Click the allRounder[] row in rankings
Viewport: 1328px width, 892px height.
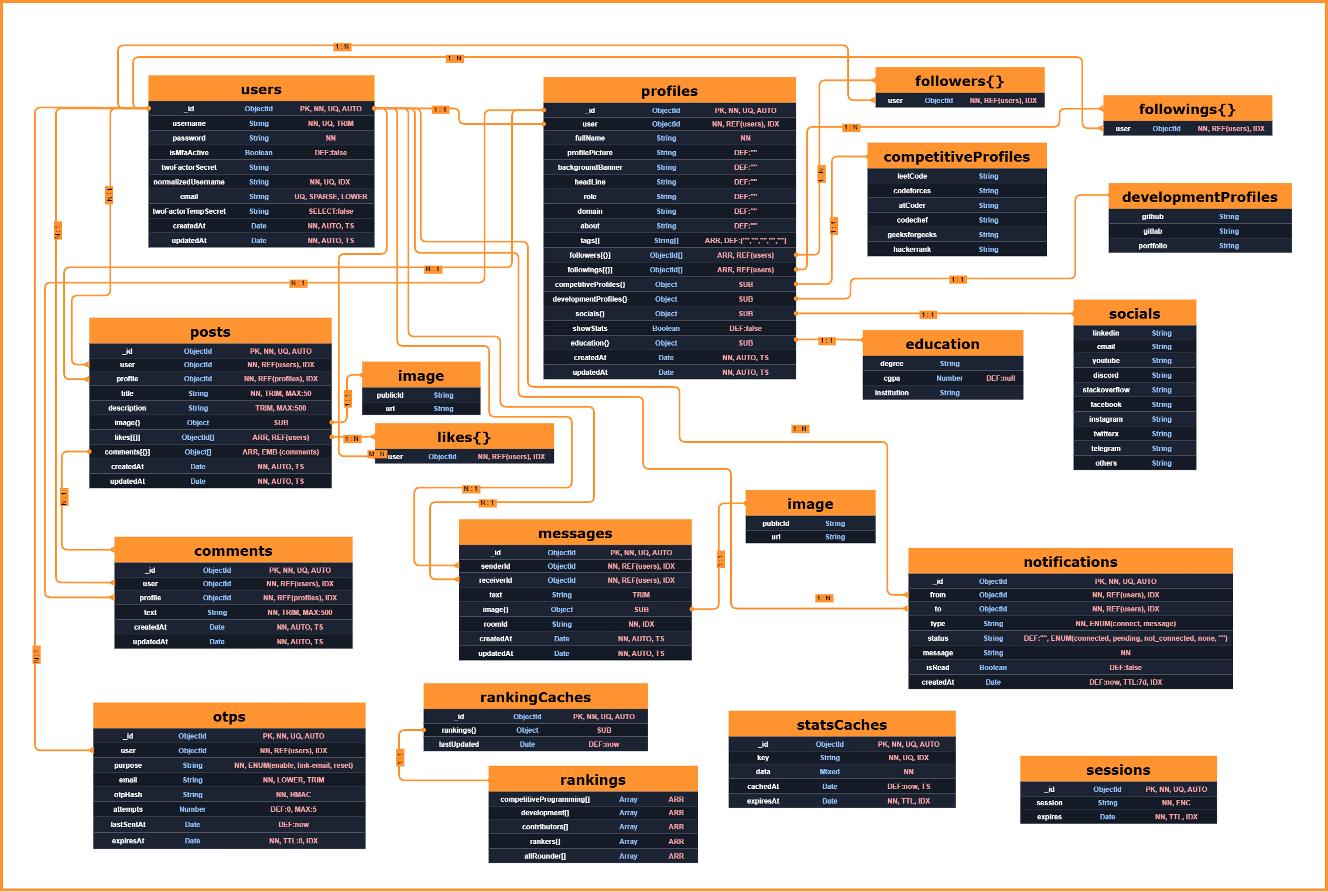pyautogui.click(x=593, y=856)
